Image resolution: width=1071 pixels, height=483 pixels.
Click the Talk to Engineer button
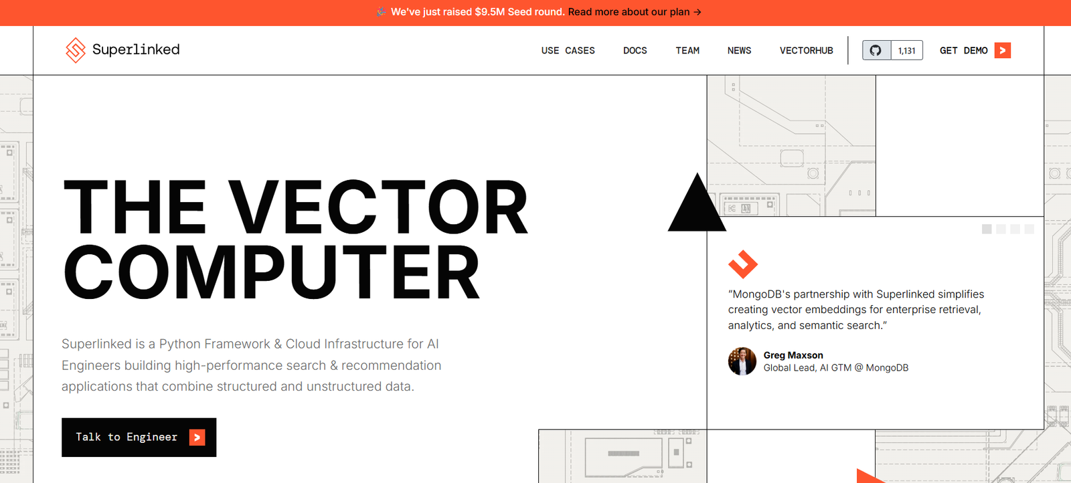tap(139, 438)
